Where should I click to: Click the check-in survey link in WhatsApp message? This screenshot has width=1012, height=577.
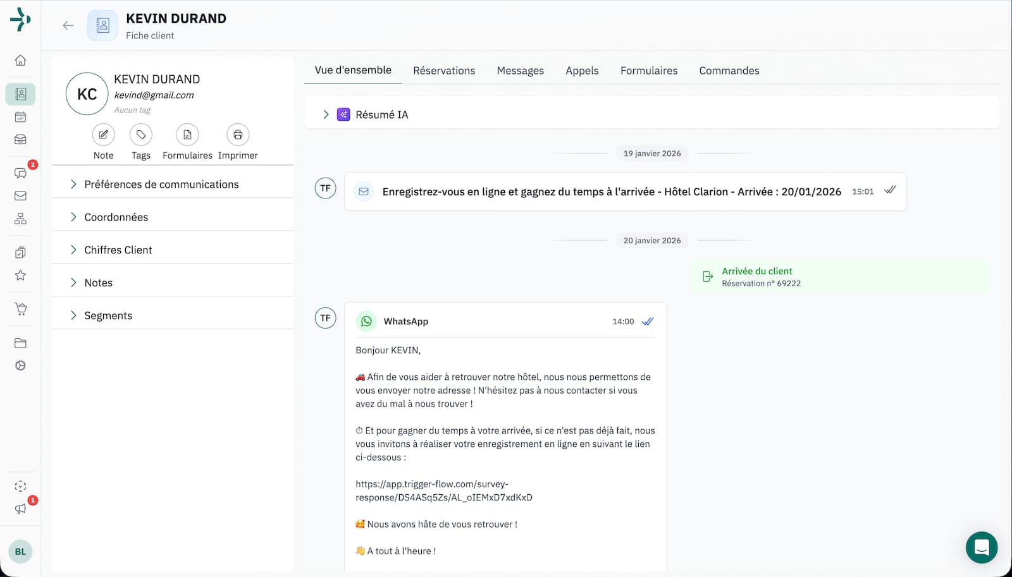pyautogui.click(x=444, y=490)
